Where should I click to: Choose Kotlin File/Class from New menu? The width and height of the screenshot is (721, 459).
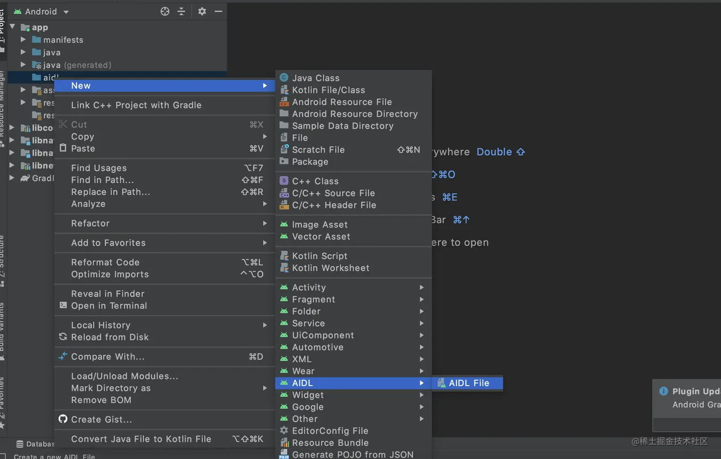tap(328, 90)
